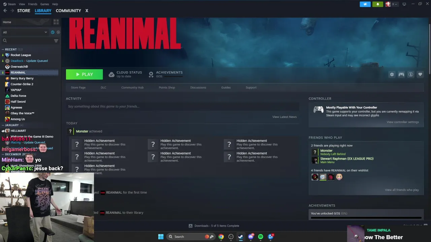Open the Points Shop tab

(x=167, y=87)
